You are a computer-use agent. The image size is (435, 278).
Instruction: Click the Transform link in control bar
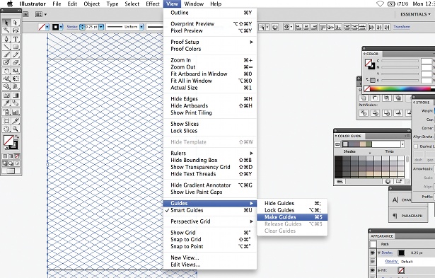pos(402,27)
